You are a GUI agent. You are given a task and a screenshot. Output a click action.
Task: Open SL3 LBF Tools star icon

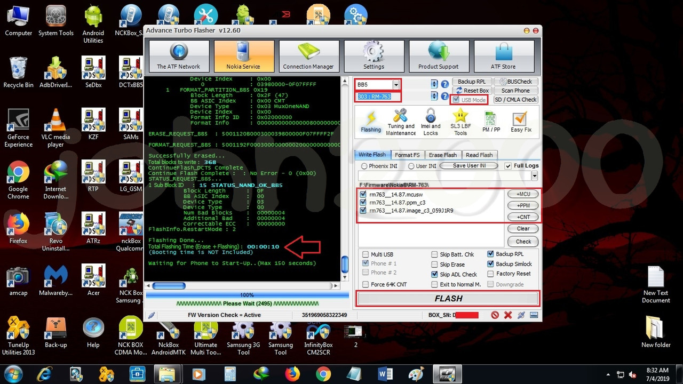[460, 122]
